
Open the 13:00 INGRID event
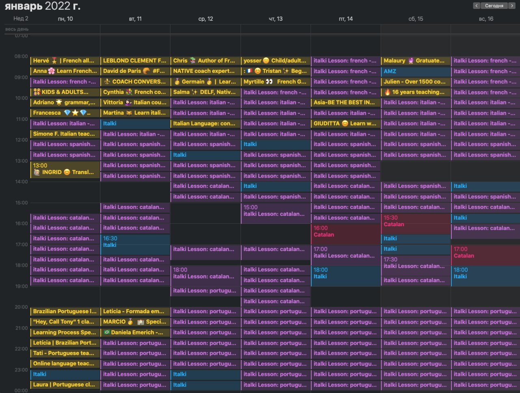coord(65,169)
